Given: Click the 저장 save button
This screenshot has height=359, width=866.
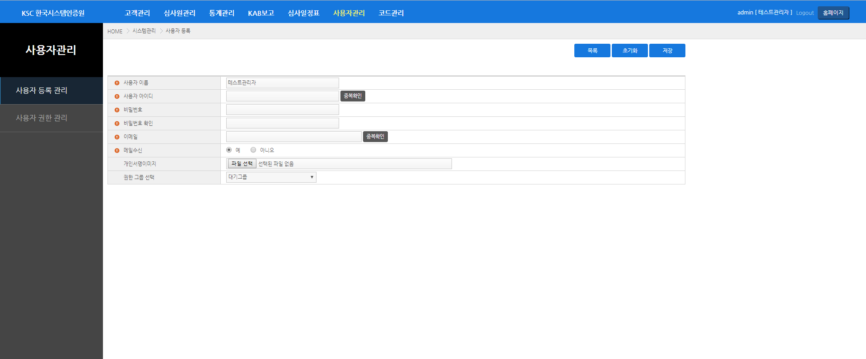Looking at the screenshot, I should (x=667, y=51).
